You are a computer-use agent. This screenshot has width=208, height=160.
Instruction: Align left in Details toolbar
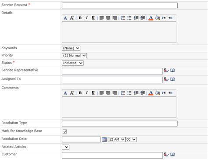[101, 18]
